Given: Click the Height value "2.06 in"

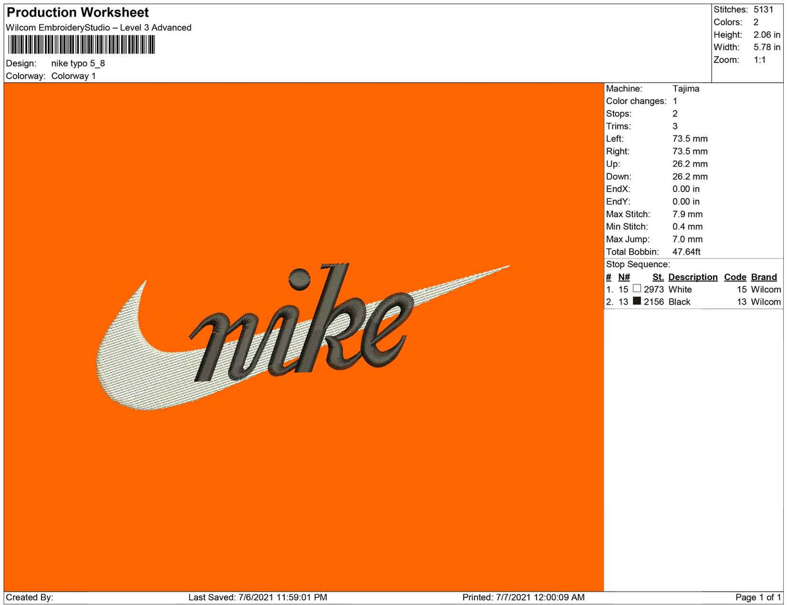Looking at the screenshot, I should point(767,35).
